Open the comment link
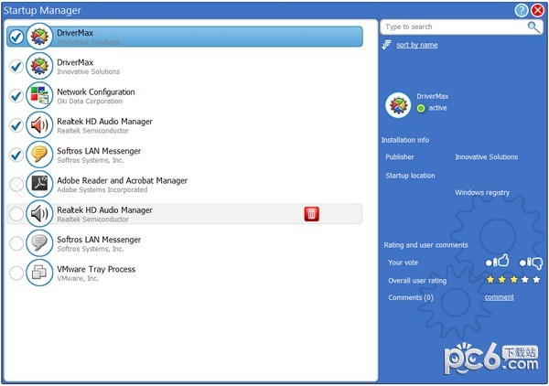Image resolution: width=549 pixels, height=386 pixels. tap(500, 297)
